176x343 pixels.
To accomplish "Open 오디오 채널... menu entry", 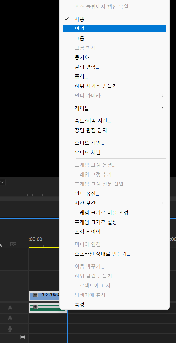I will [x=114, y=153].
